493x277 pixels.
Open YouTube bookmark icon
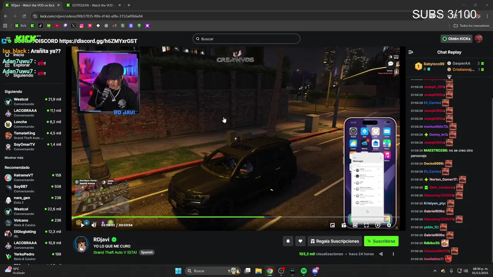57,26
